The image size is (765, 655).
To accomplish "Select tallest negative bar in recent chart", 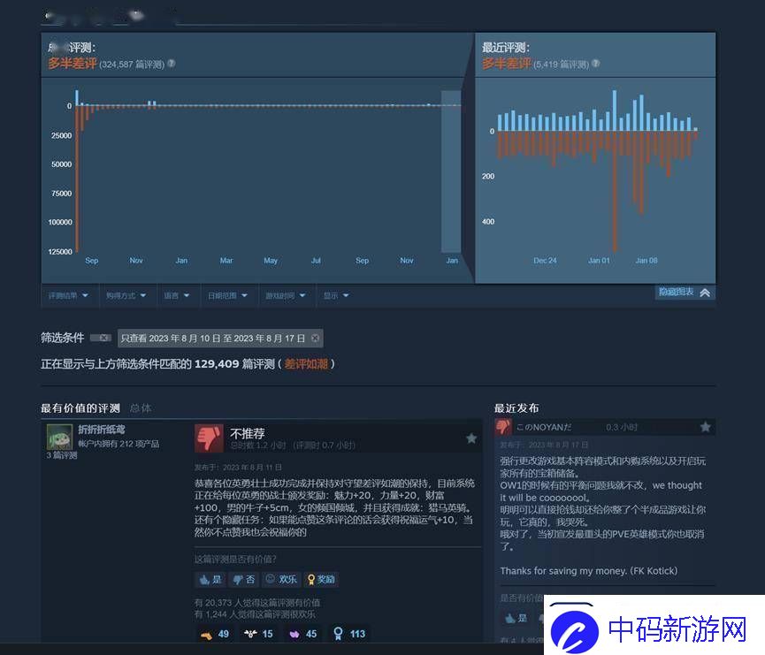I will click(x=615, y=191).
